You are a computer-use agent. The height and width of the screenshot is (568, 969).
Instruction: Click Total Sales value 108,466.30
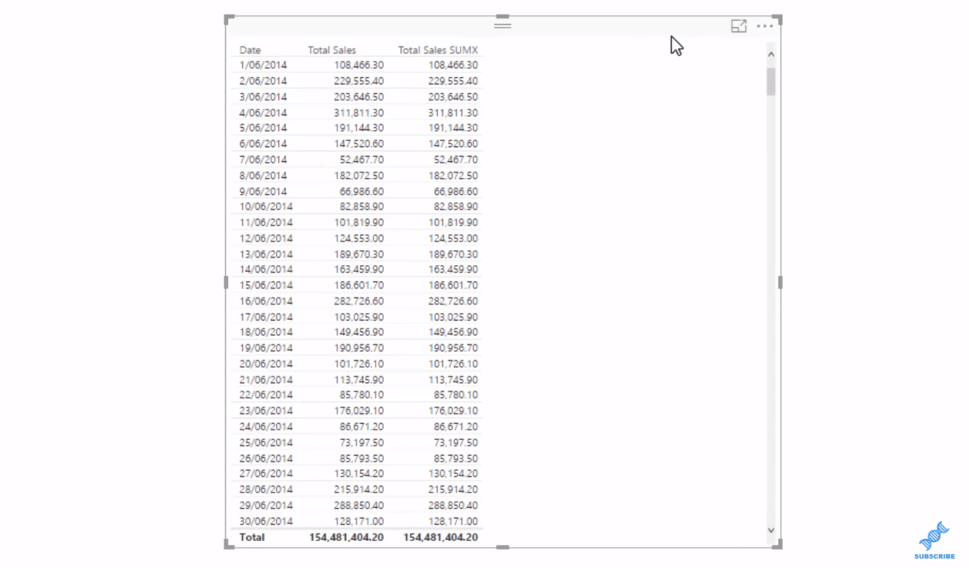[358, 66]
